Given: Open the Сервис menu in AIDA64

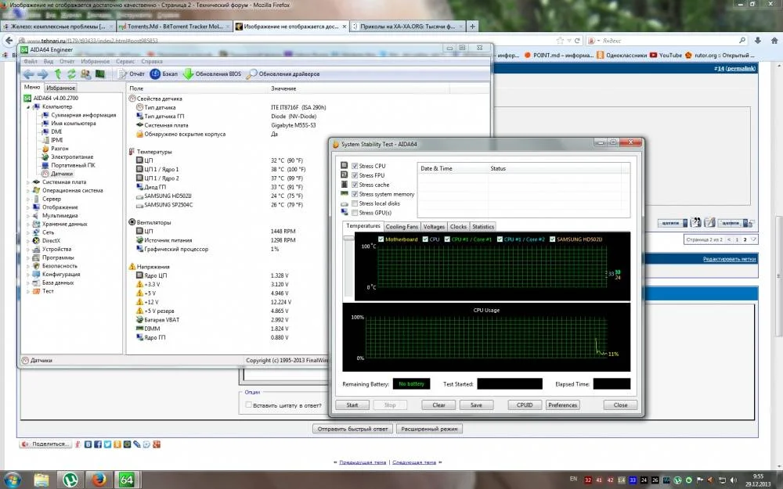Looking at the screenshot, I should click(x=124, y=61).
